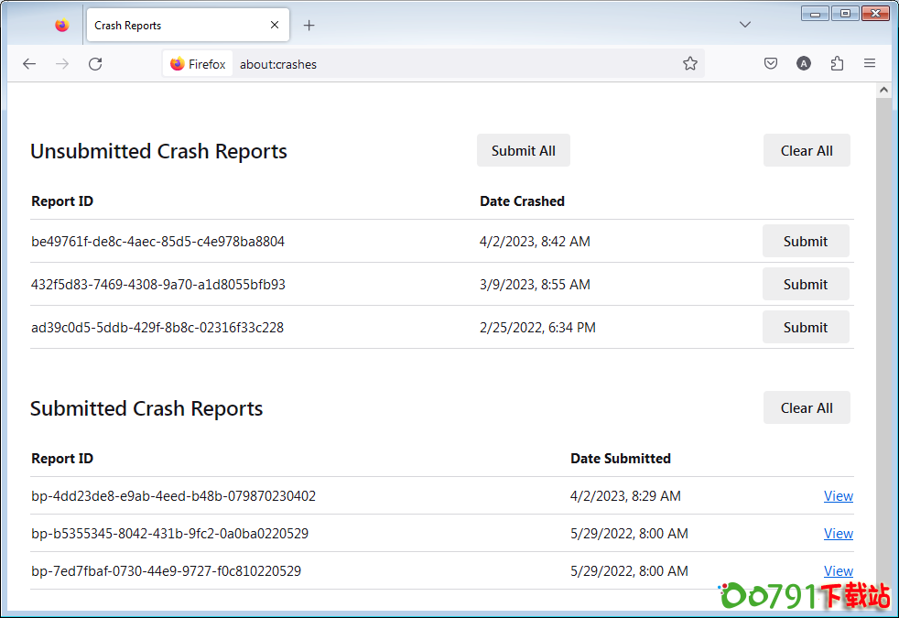Select the Crash Reports tab
The height and width of the screenshot is (618, 899).
(x=174, y=26)
